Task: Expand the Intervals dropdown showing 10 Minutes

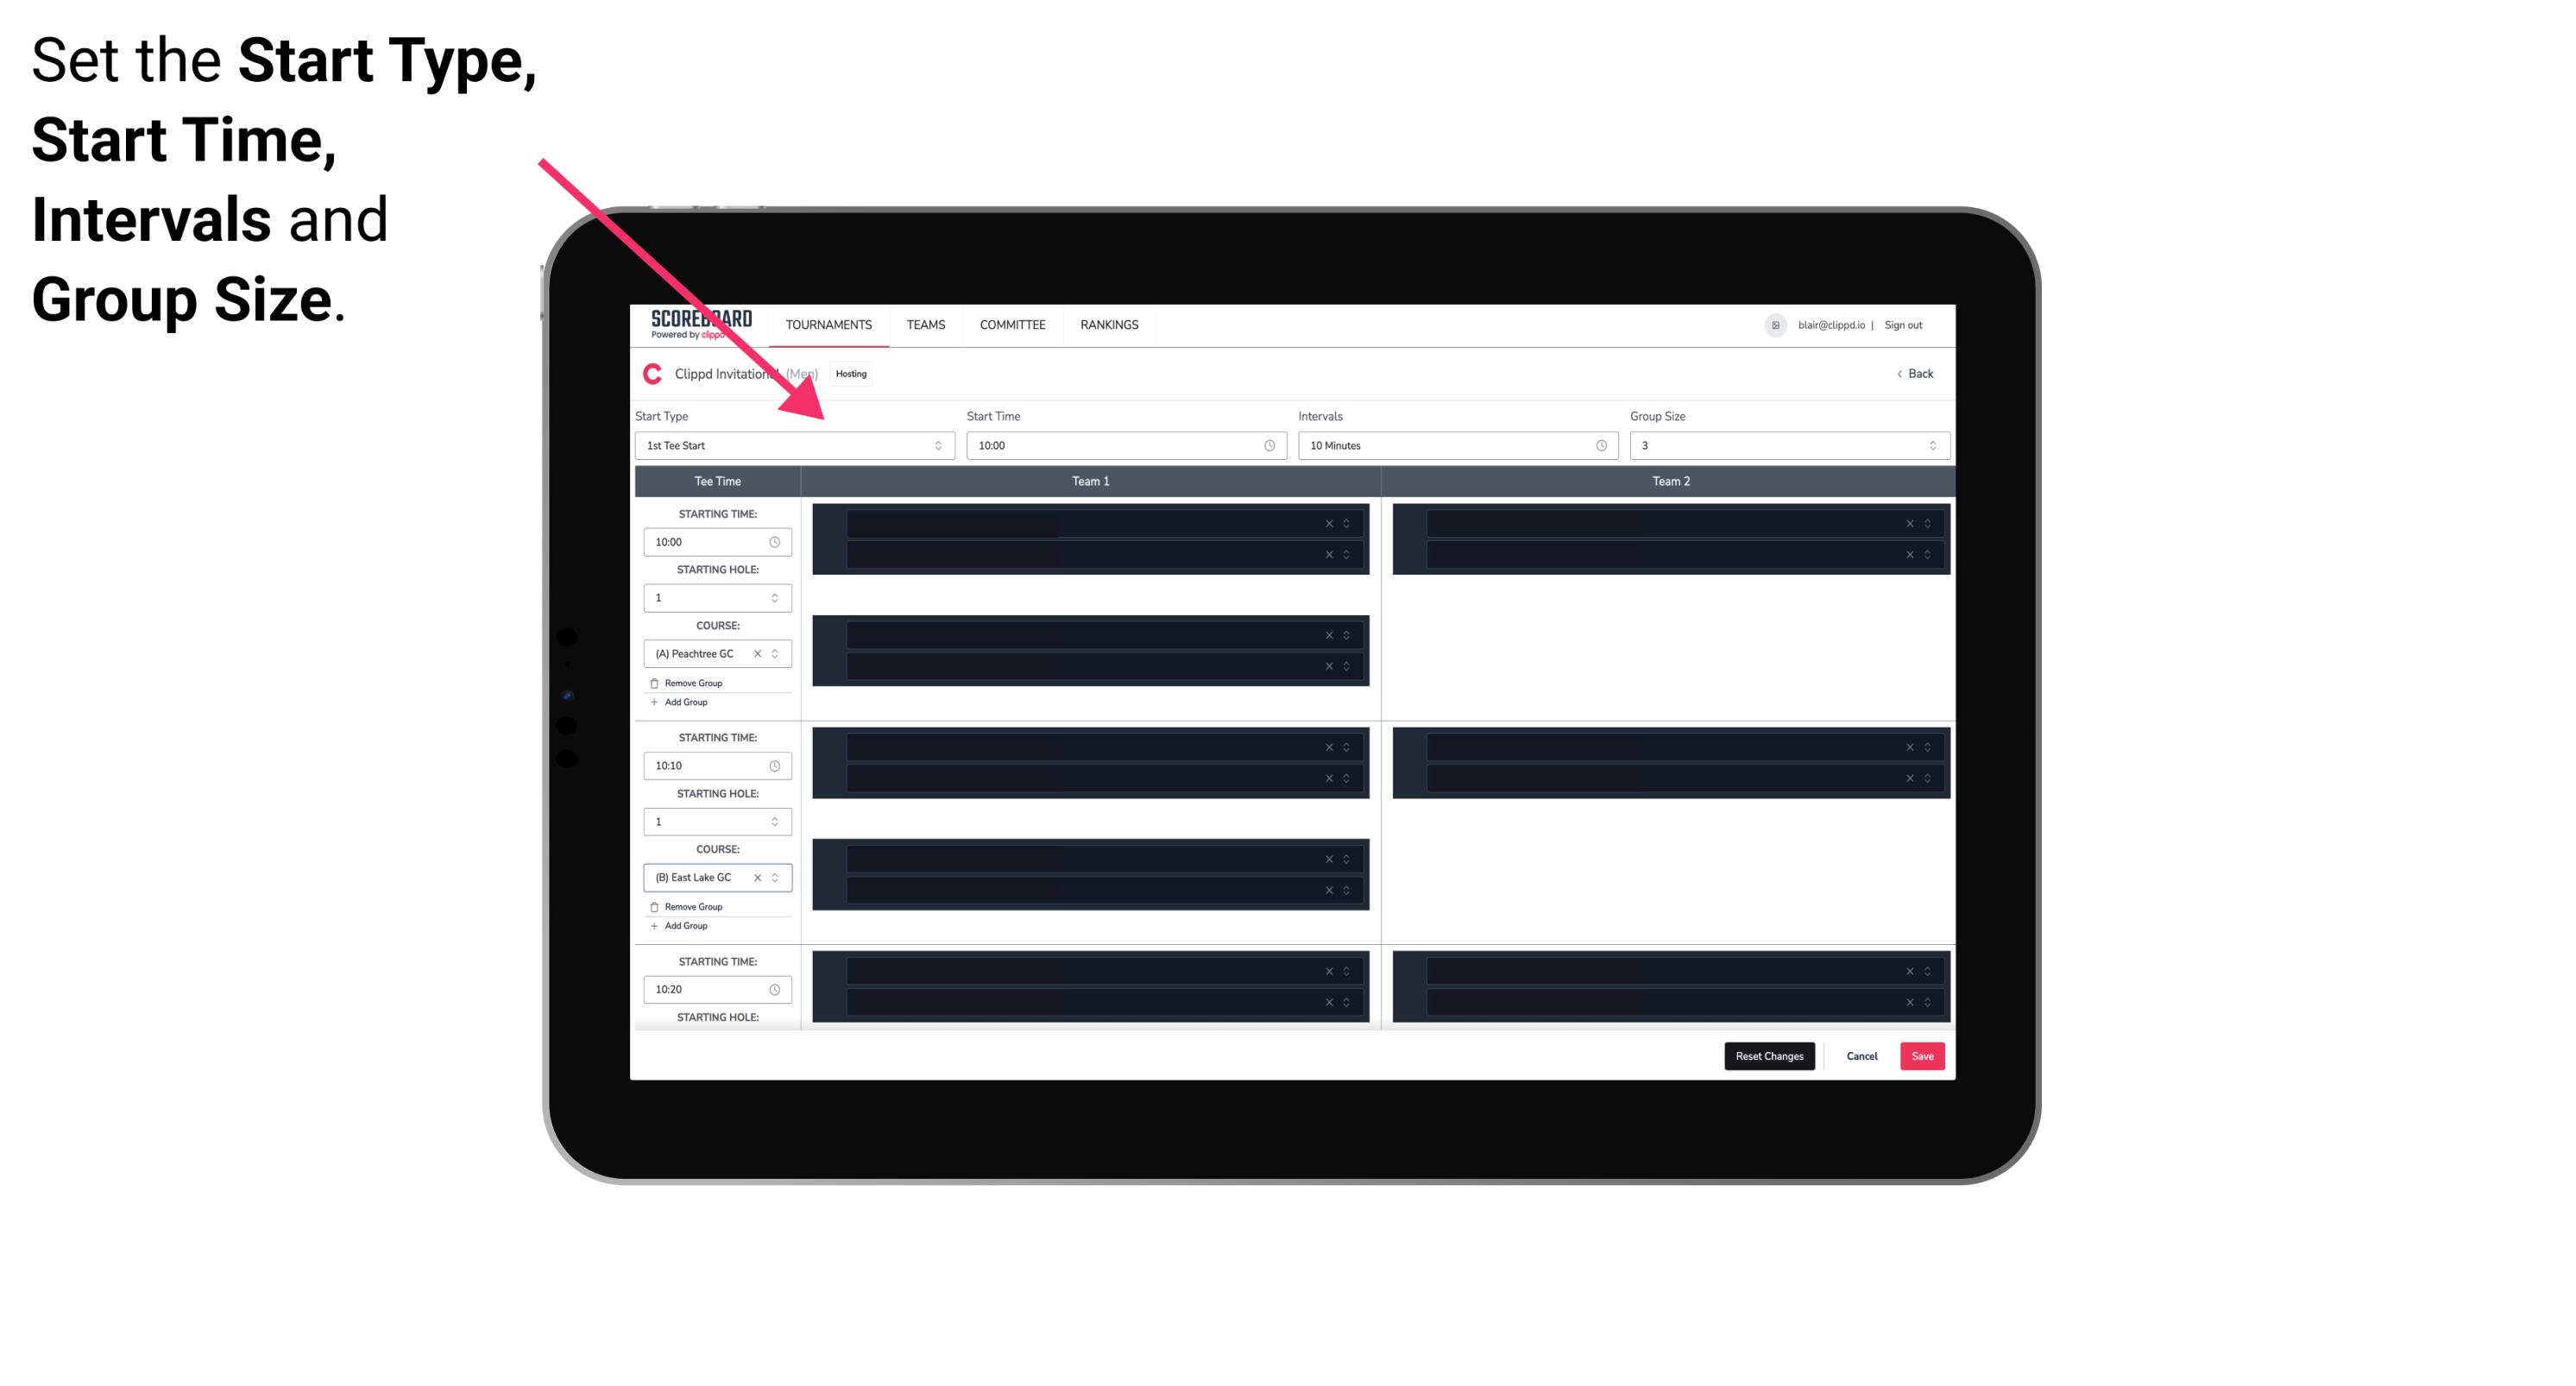Action: (1453, 445)
